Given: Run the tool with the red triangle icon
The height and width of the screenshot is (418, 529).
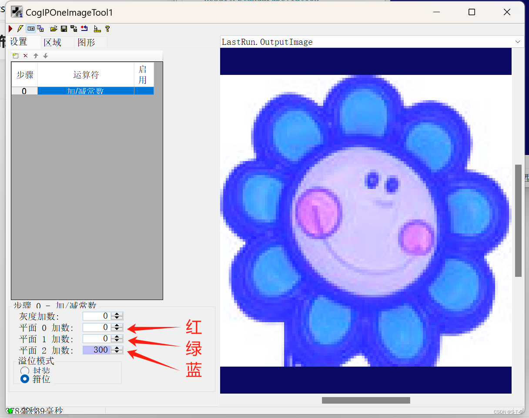Looking at the screenshot, I should pyautogui.click(x=10, y=29).
